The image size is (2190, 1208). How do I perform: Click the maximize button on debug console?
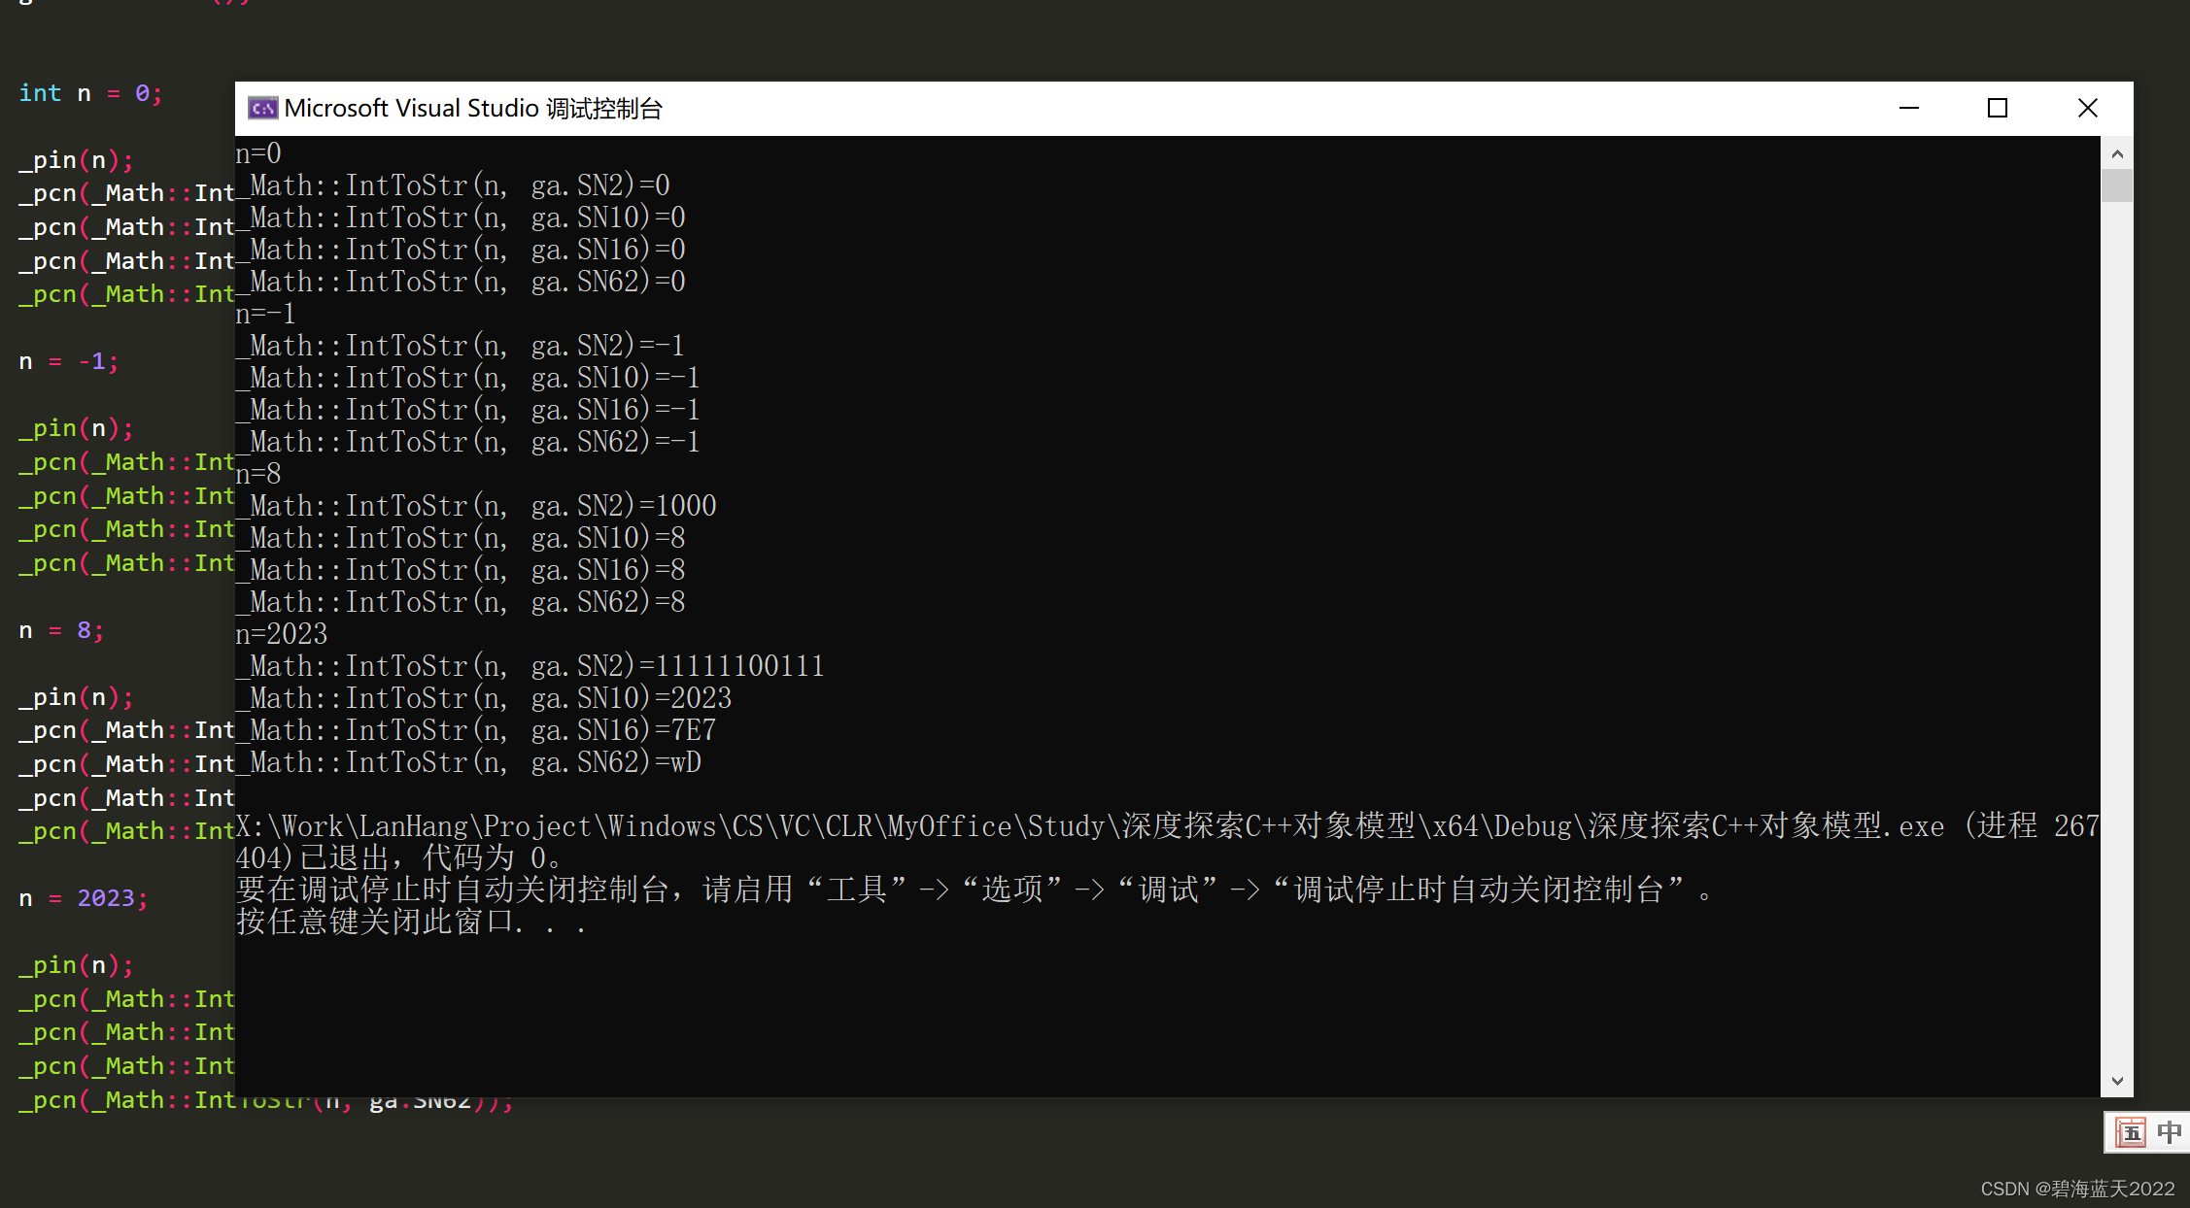point(2000,106)
